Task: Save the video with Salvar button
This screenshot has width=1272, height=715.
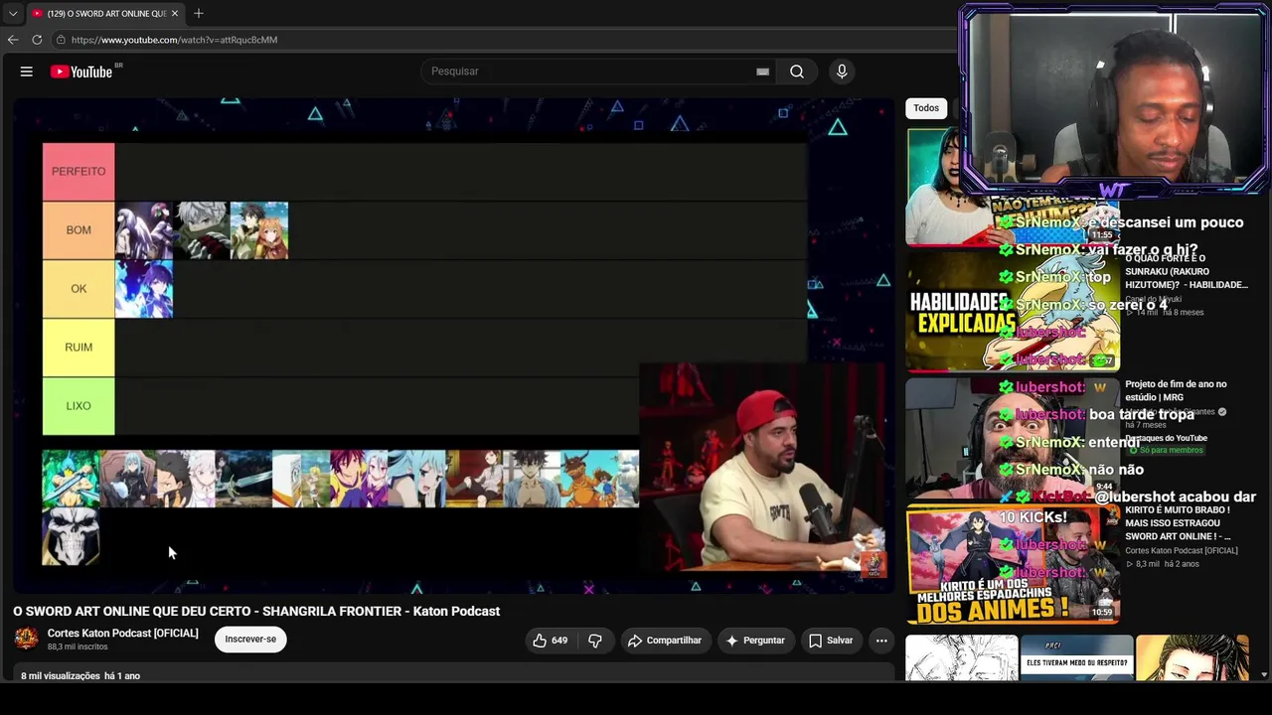Action: pyautogui.click(x=831, y=641)
